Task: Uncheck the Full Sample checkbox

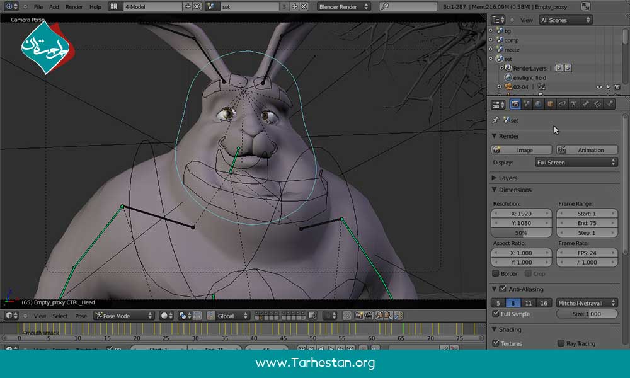Action: (496, 314)
